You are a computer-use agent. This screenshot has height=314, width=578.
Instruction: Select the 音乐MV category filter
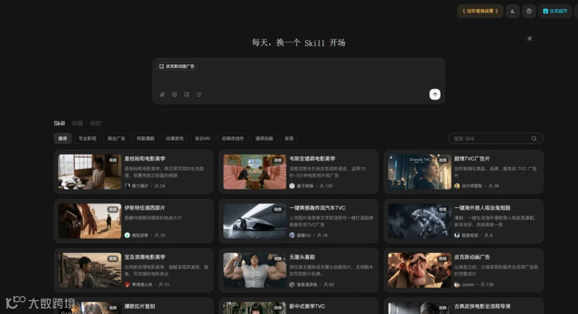tap(203, 139)
